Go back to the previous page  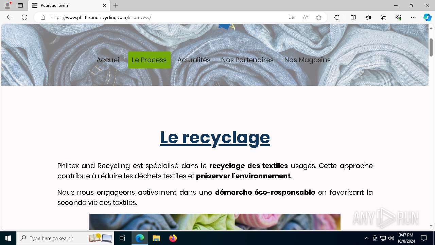tap(10, 17)
